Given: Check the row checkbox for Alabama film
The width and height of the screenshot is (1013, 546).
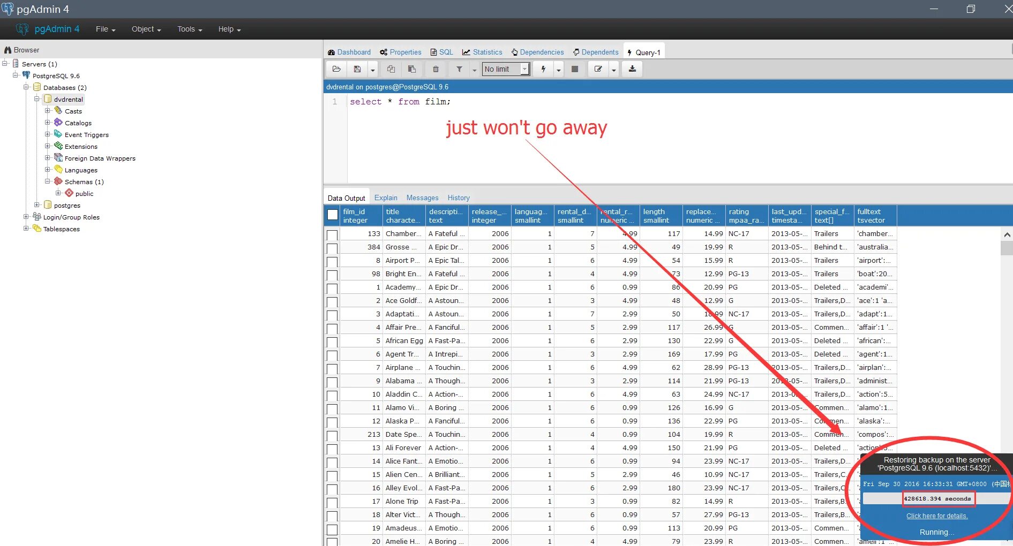Looking at the screenshot, I should (x=332, y=382).
